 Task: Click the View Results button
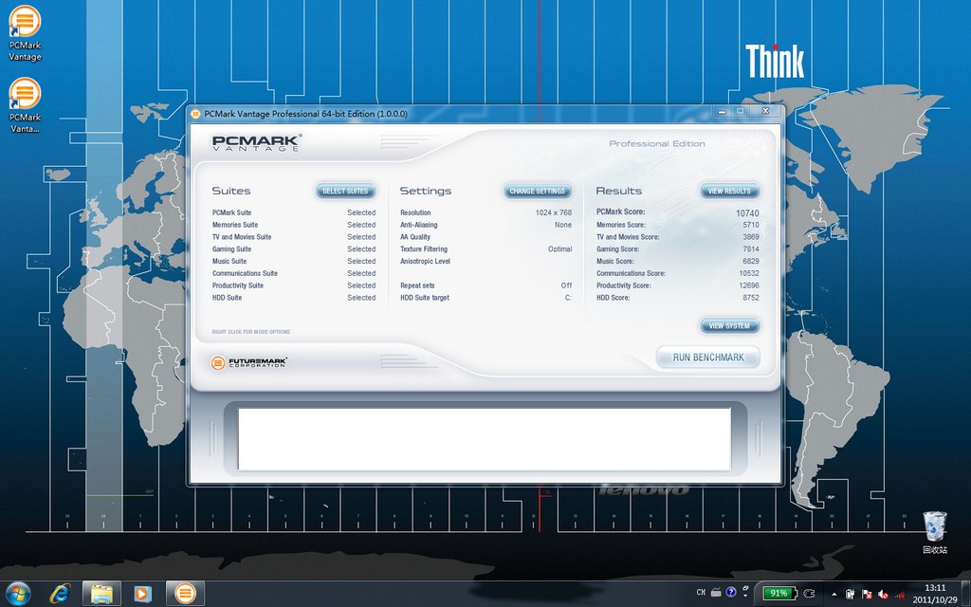(x=729, y=191)
